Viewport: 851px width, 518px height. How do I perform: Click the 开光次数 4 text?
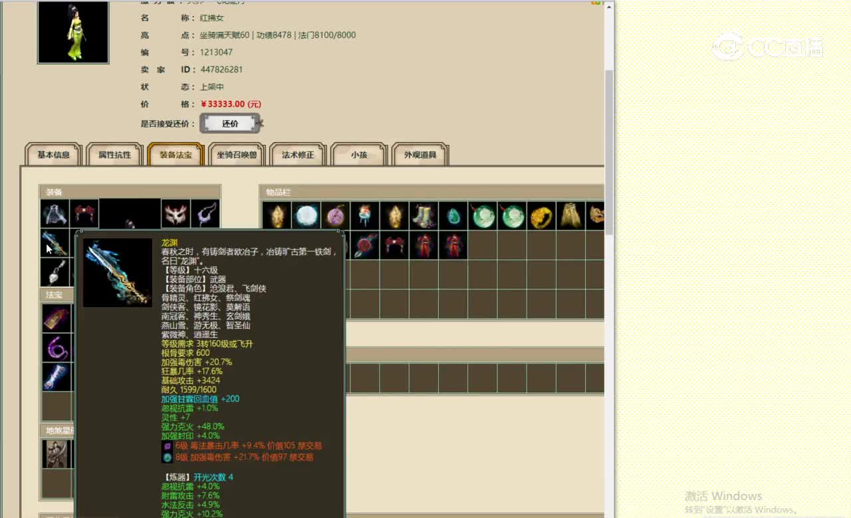(213, 477)
